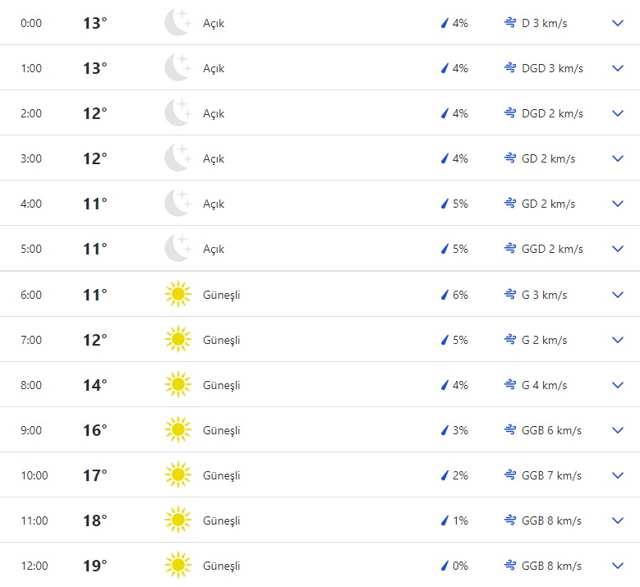Click the sun icon in the 6:00 row
Screen dimensions: 640x587
(177, 295)
